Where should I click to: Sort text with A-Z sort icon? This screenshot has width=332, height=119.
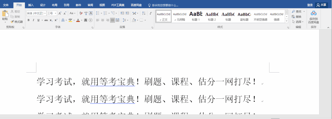[144, 13]
